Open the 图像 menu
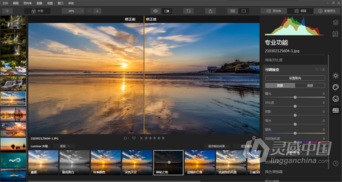This screenshot has width=342, height=182. pos(39,3)
